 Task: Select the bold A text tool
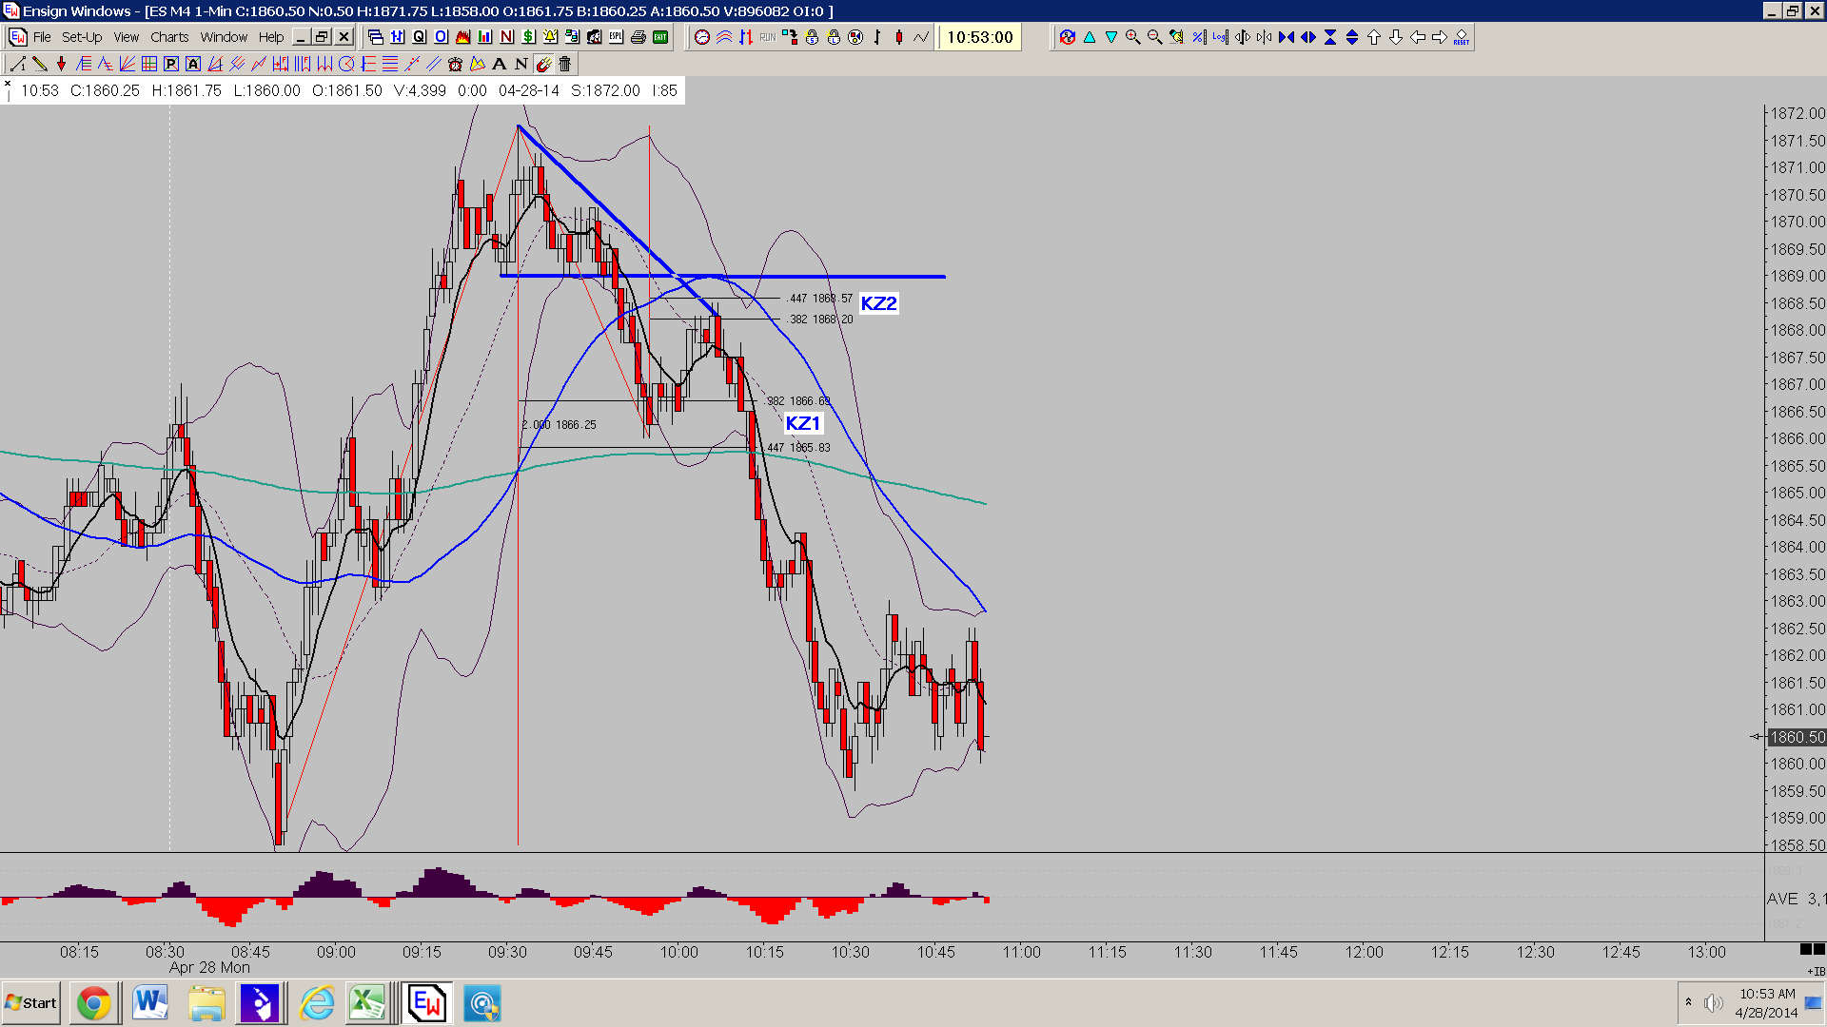click(500, 64)
